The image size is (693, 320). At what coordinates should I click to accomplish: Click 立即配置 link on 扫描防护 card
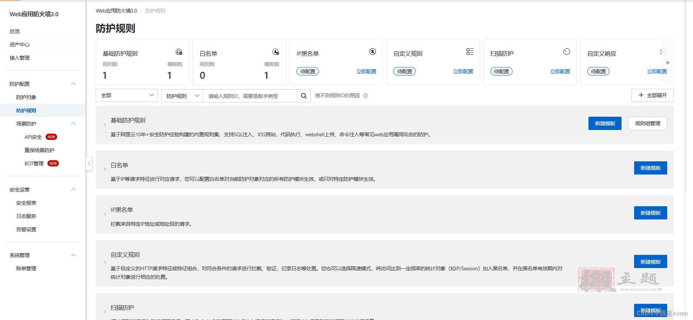coord(560,71)
